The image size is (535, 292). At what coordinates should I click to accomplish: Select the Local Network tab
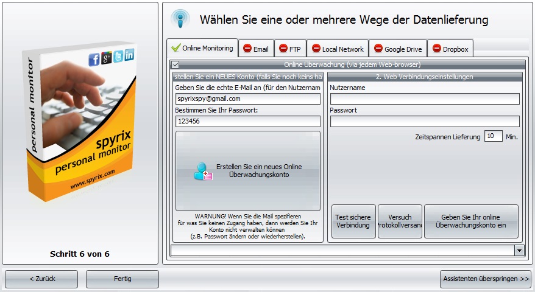point(338,49)
